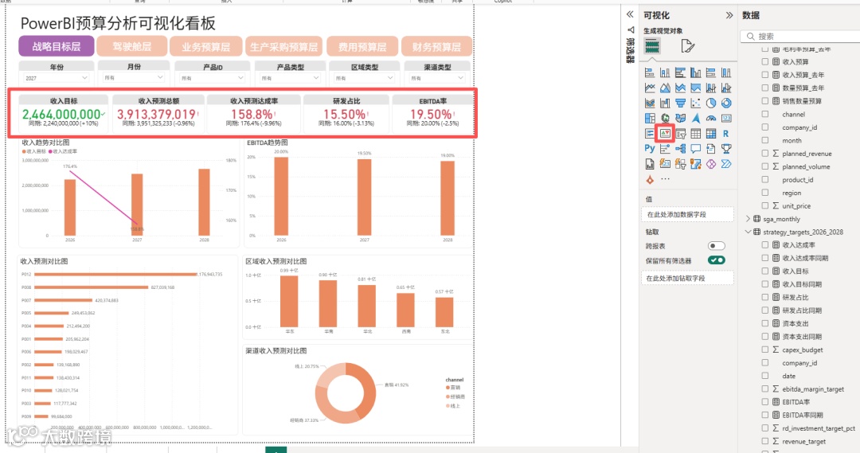
Task: Select the multi-row card visual icon
Action: [650, 133]
